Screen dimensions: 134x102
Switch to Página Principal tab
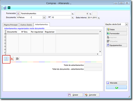click(11, 25)
